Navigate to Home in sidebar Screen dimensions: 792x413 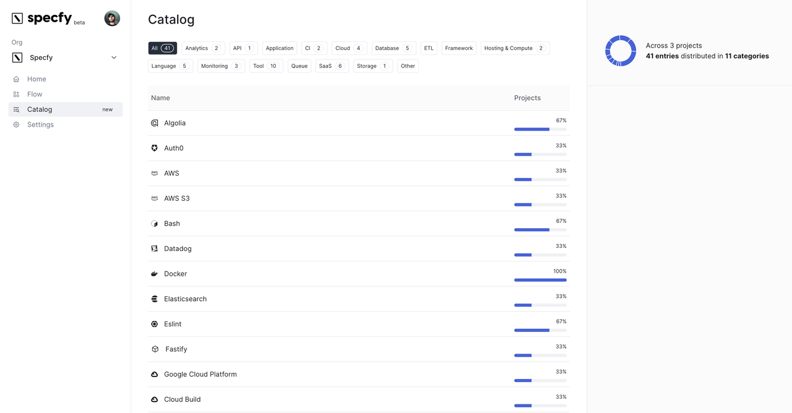tap(37, 79)
